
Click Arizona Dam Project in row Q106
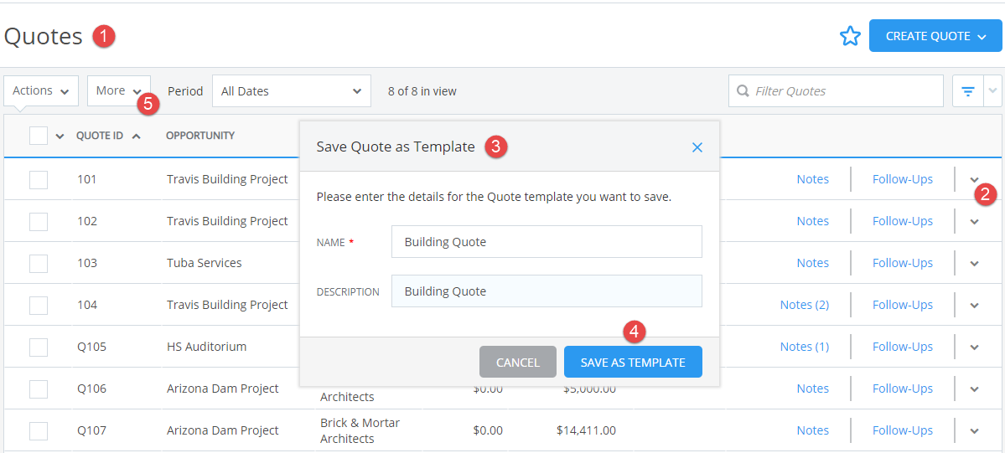point(222,389)
